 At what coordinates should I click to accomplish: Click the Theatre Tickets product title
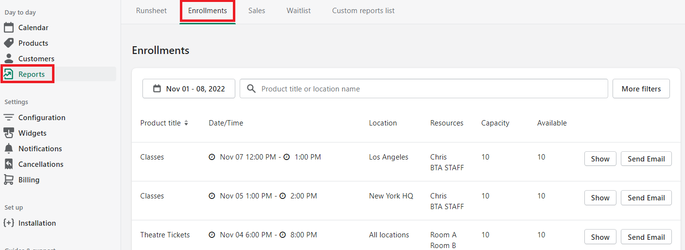click(165, 235)
